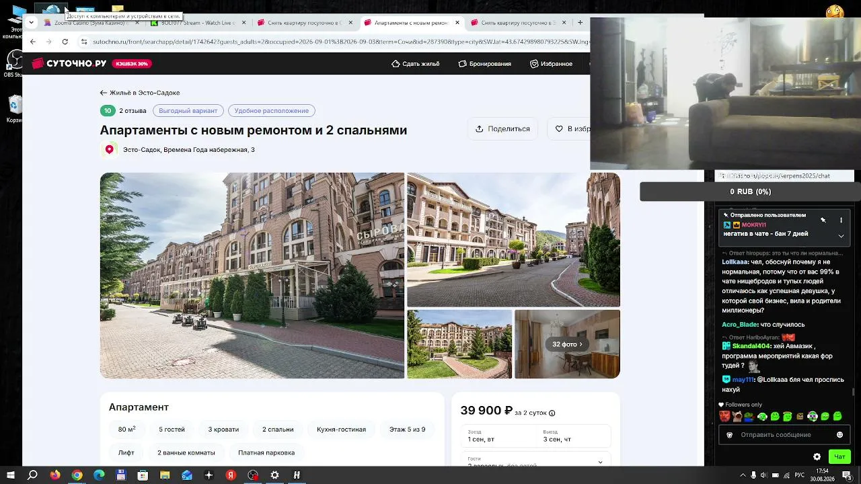Viewport: 861px width, 484px height.
Task: Click the green Чат send button
Action: click(x=839, y=457)
